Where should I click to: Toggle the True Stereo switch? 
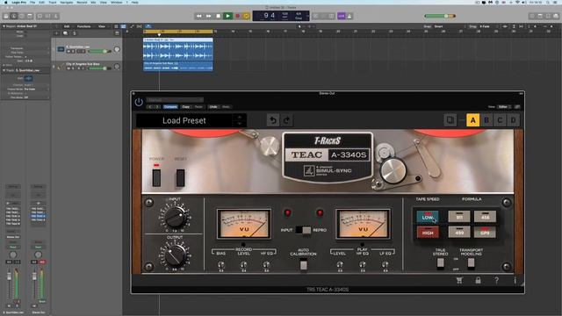pyautogui.click(x=441, y=263)
